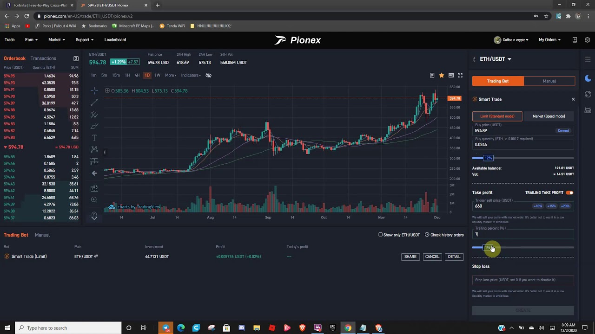Apply the +10% sell price preset
This screenshot has height=334, width=595.
click(x=538, y=206)
